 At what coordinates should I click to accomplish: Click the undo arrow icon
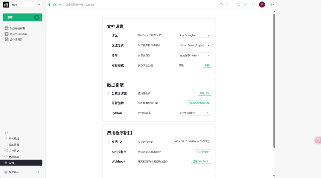click(221, 4)
